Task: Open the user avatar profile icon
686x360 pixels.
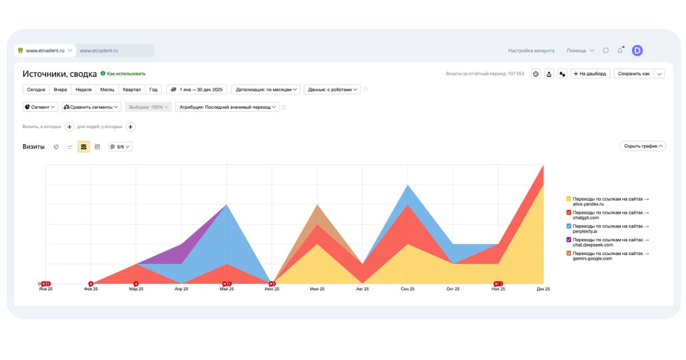Action: tap(637, 51)
